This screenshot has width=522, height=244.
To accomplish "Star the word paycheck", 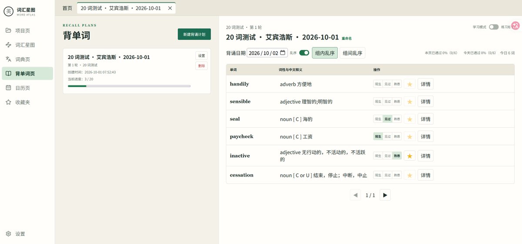I will point(409,136).
